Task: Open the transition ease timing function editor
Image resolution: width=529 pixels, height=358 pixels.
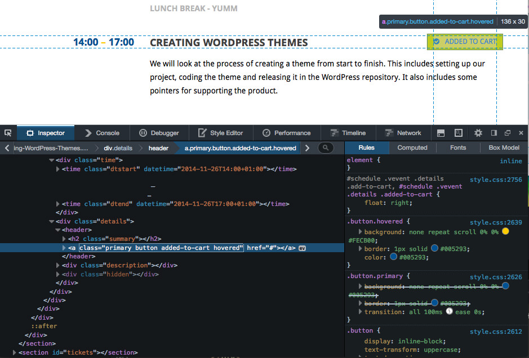Action: pyautogui.click(x=449, y=311)
